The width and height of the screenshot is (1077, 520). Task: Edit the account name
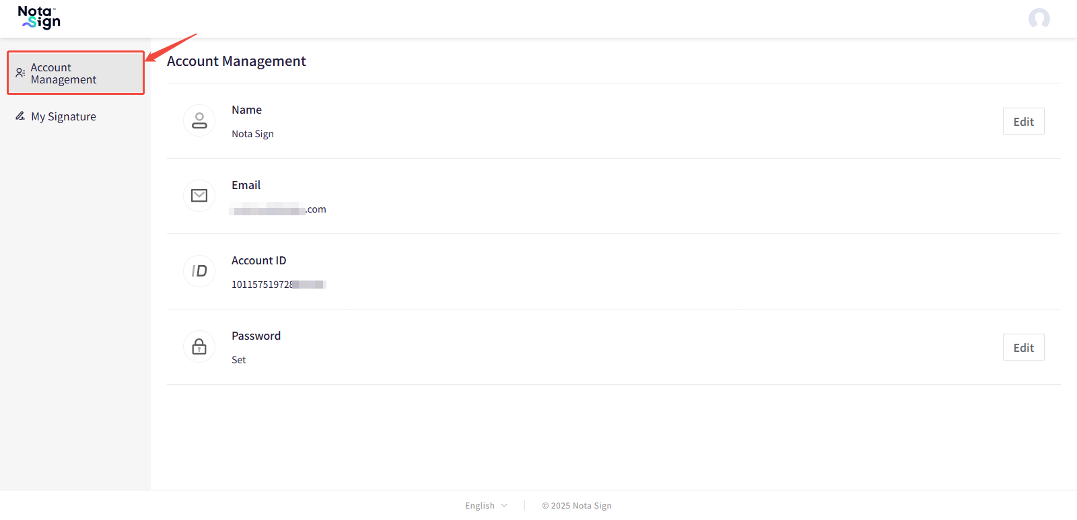(1023, 122)
